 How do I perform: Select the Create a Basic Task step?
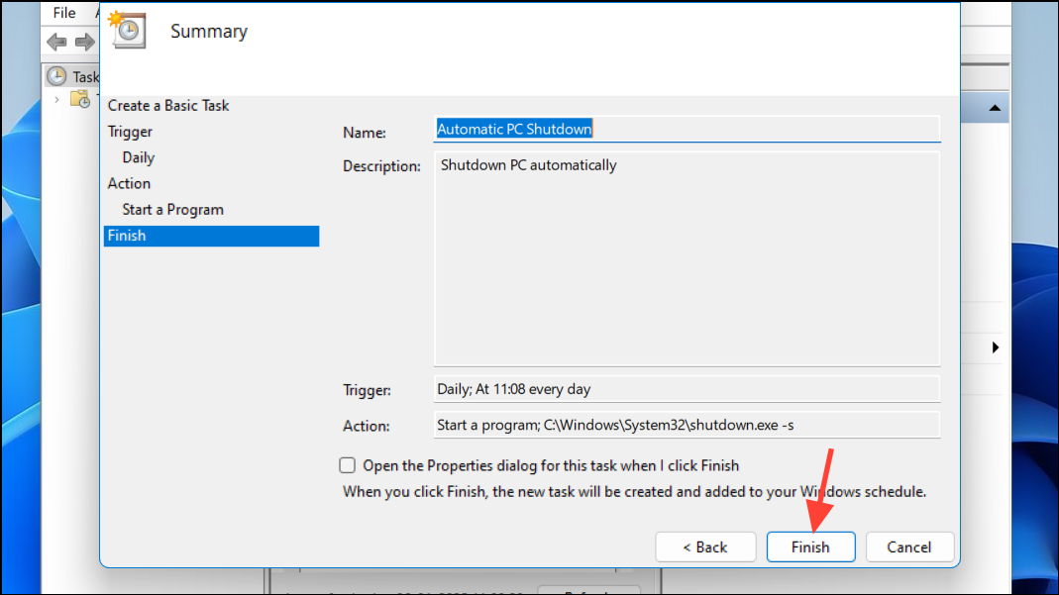click(x=168, y=105)
